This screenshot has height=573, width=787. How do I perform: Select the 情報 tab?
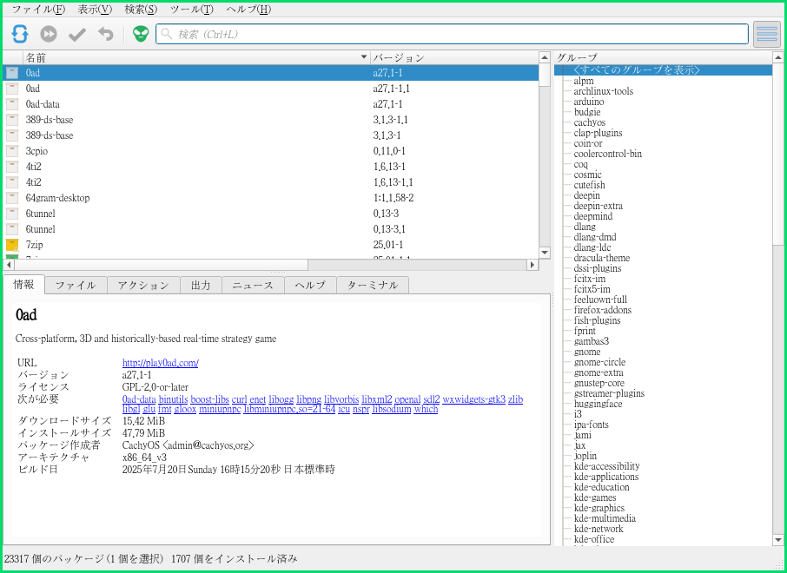click(23, 285)
